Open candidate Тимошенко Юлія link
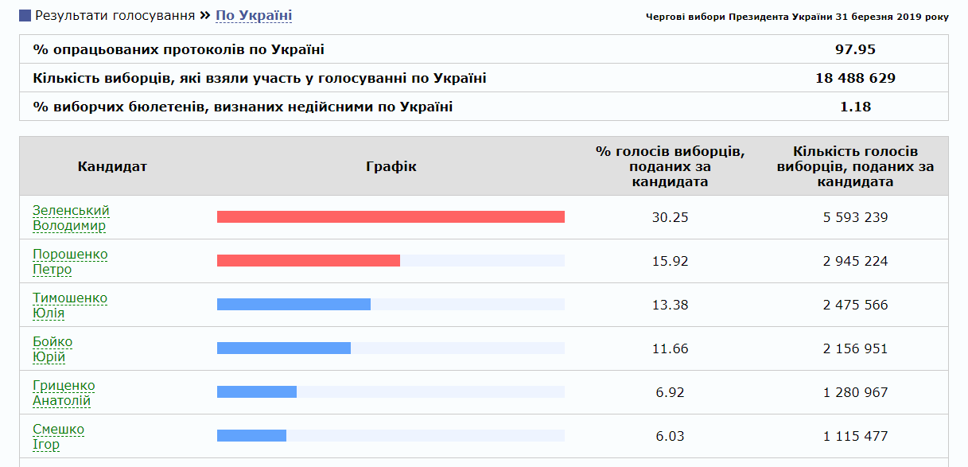 pos(70,305)
